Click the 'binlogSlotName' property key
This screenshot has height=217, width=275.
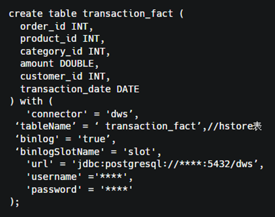[59, 152]
